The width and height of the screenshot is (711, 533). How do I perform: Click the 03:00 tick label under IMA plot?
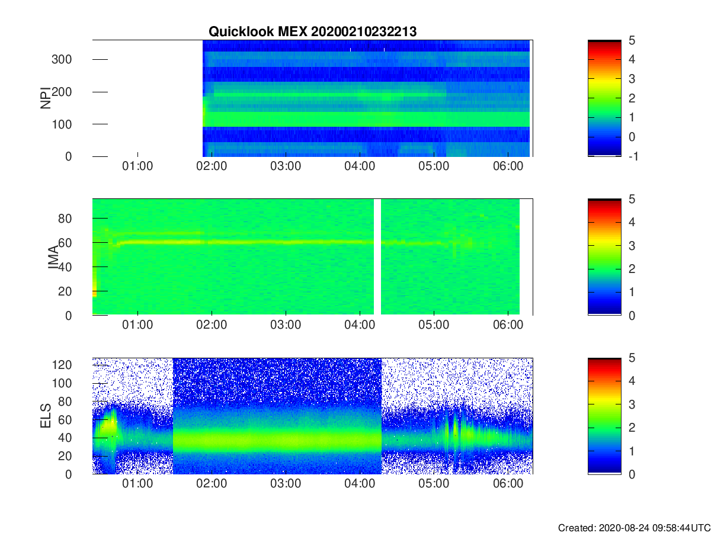[286, 325]
